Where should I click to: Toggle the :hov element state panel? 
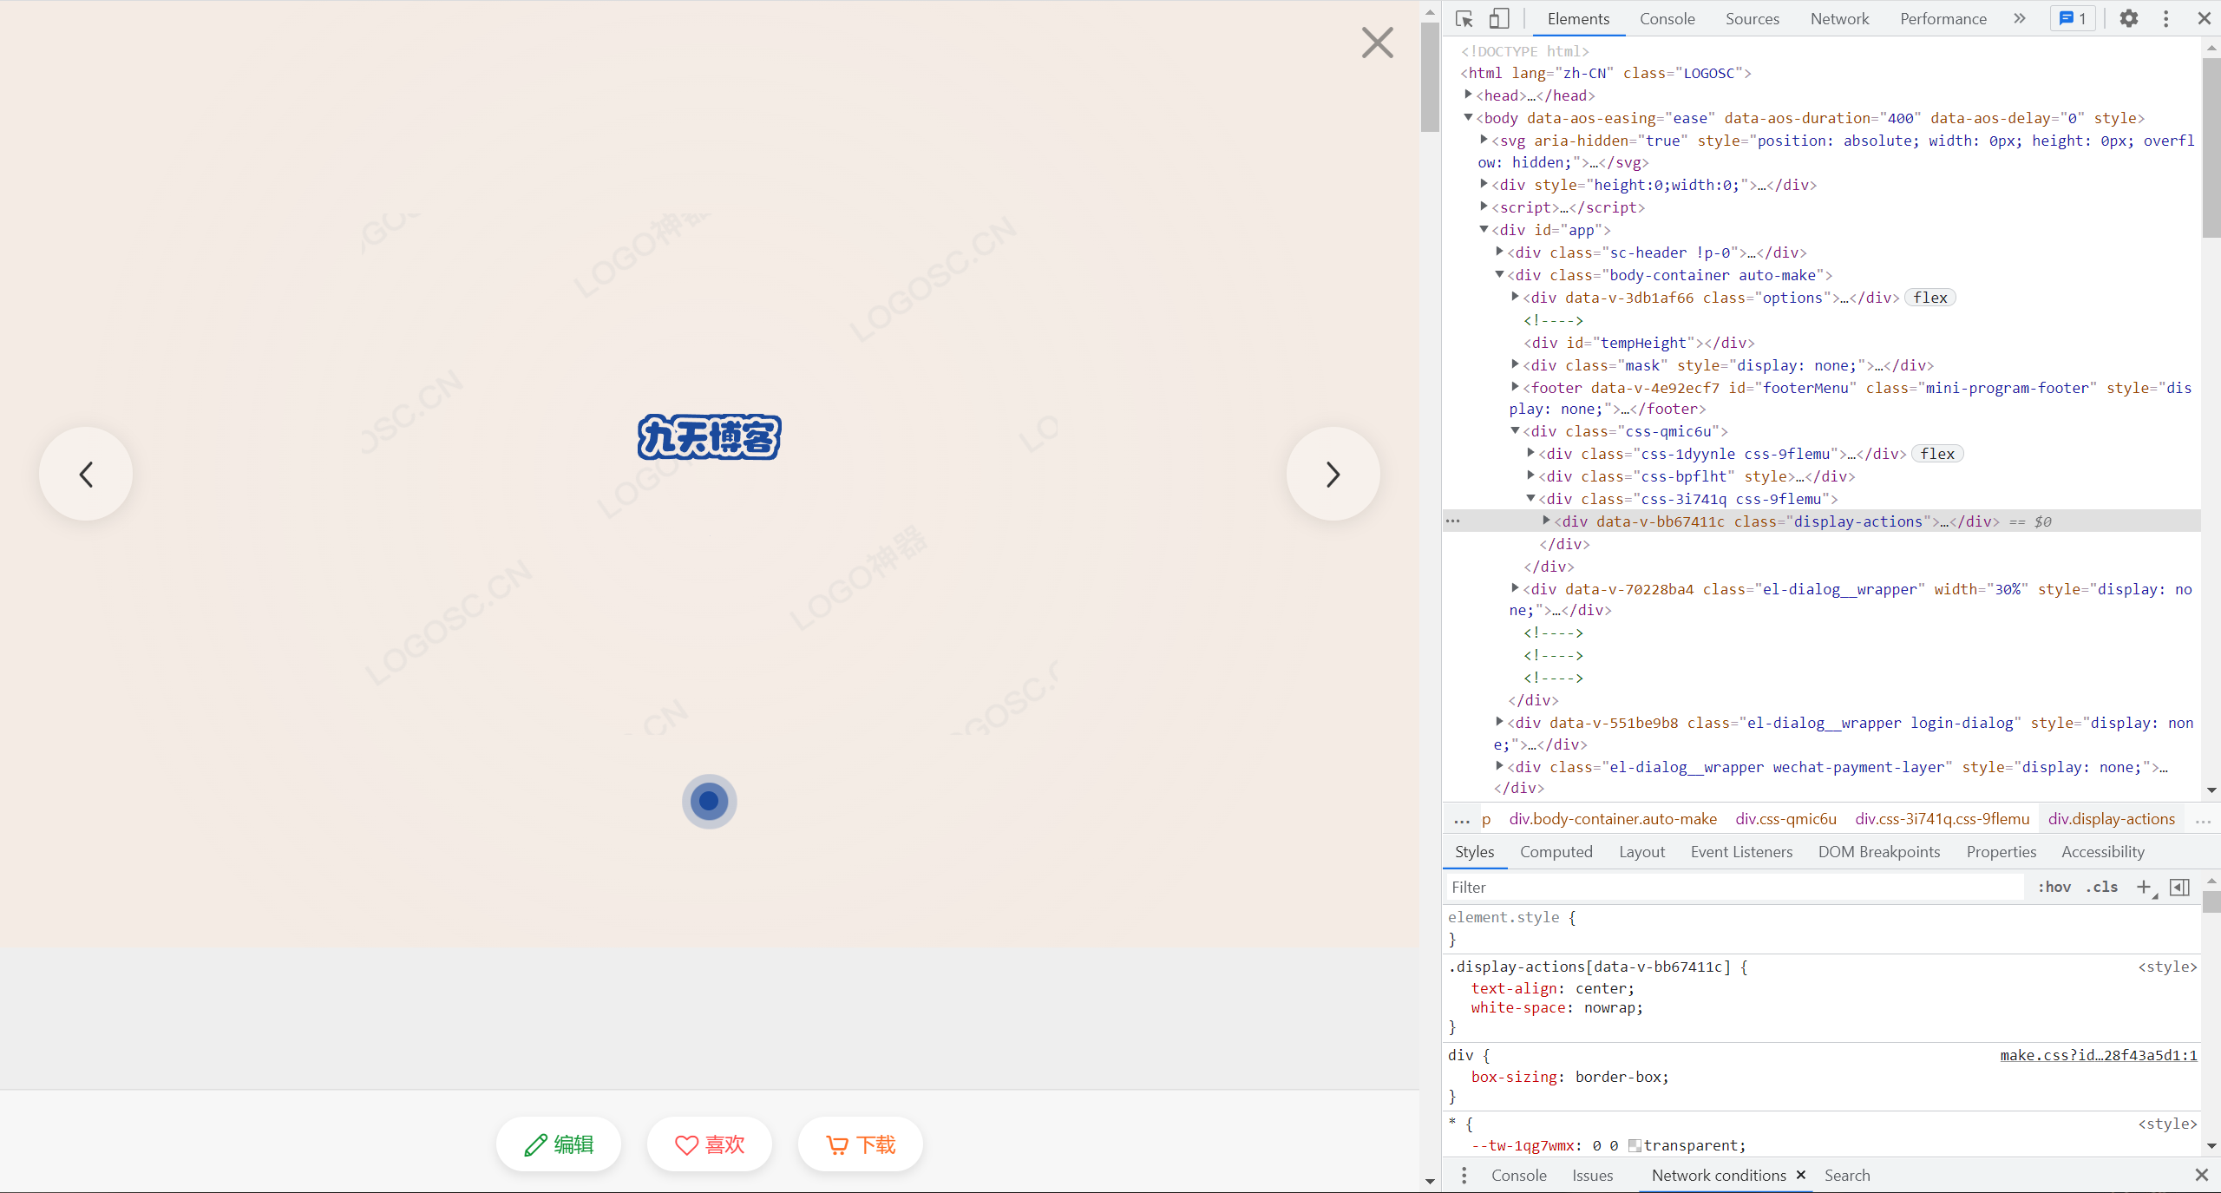[2054, 887]
